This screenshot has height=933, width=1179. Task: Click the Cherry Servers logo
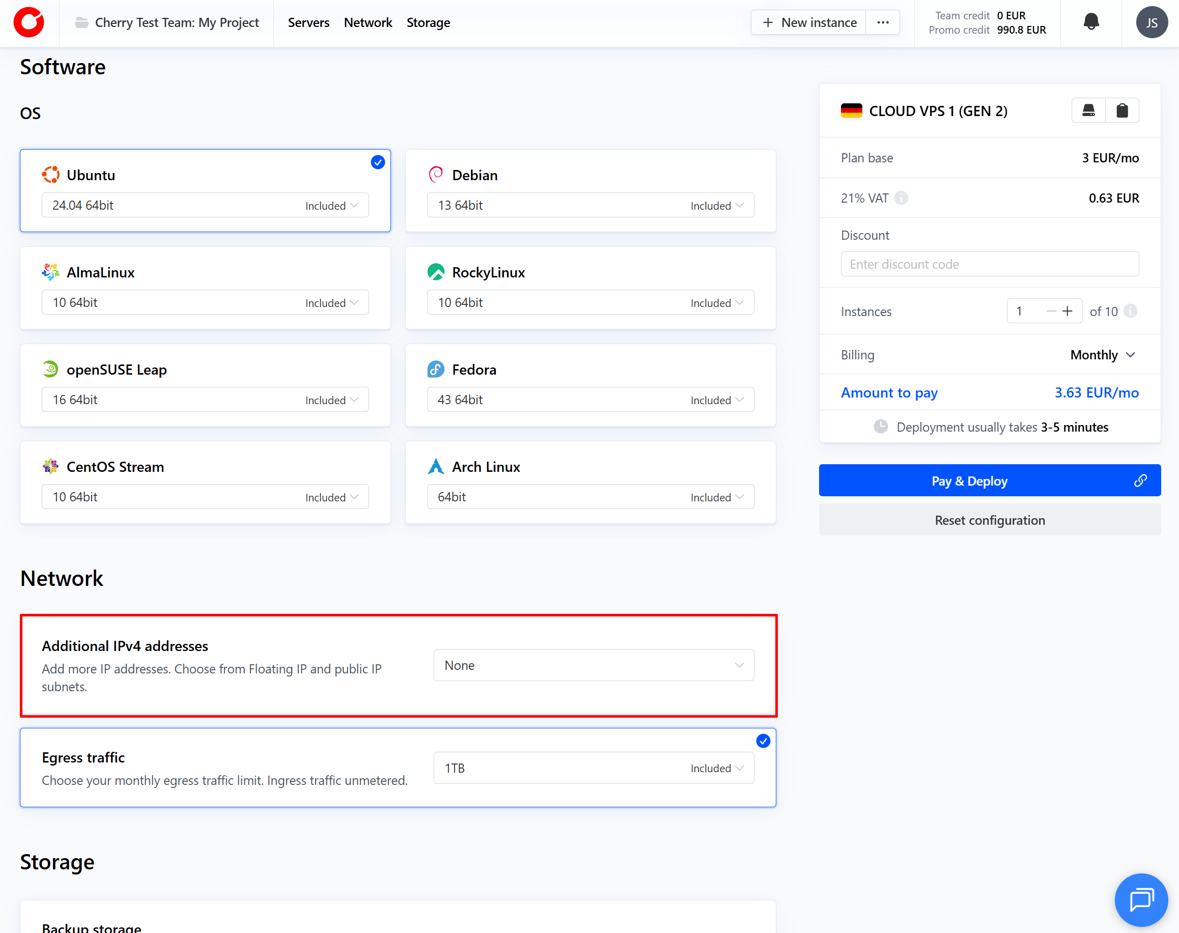pos(29,22)
